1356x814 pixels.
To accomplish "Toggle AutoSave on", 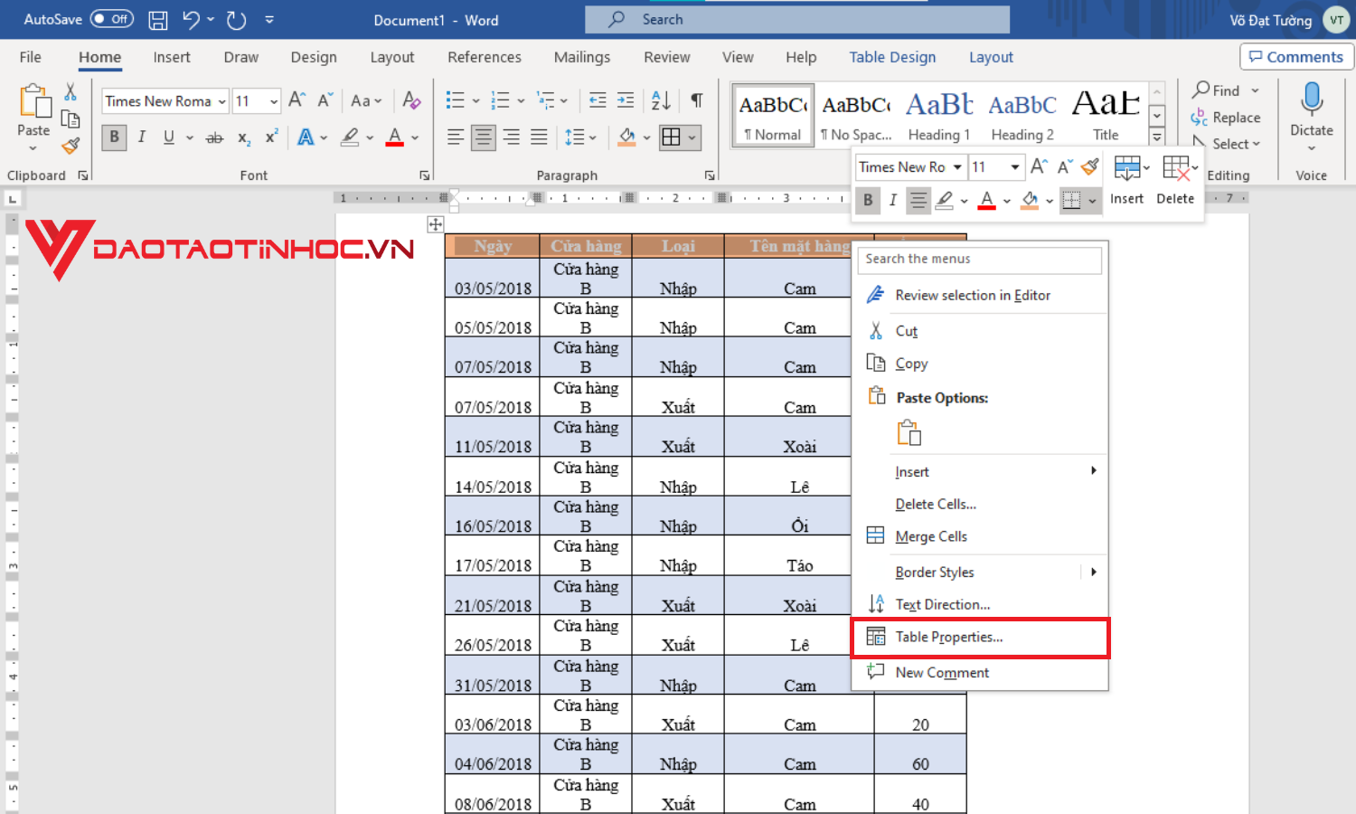I will [x=111, y=19].
